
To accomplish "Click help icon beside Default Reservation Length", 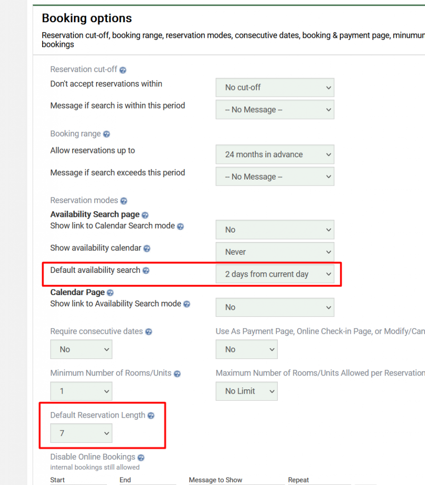I will point(151,416).
